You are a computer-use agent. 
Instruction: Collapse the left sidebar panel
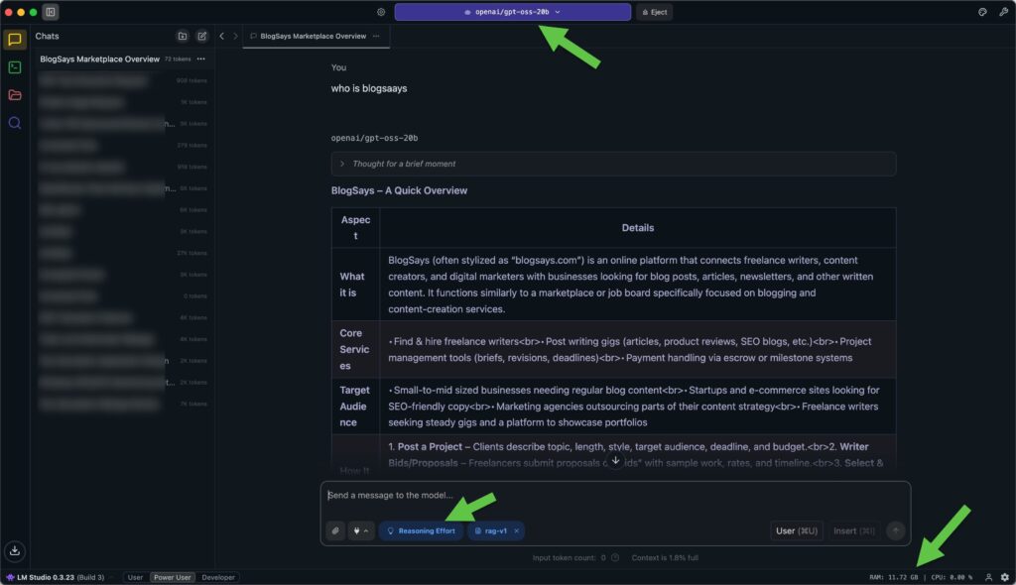[50, 12]
